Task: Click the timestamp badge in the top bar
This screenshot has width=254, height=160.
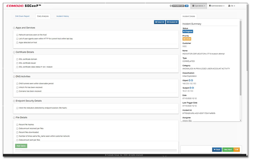Action: click(x=178, y=6)
